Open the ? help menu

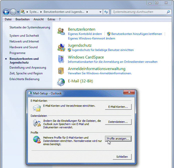pos(60,19)
